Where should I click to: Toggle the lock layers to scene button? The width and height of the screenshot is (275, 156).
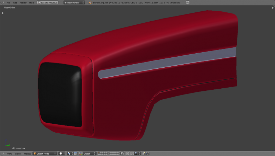tap(122, 154)
